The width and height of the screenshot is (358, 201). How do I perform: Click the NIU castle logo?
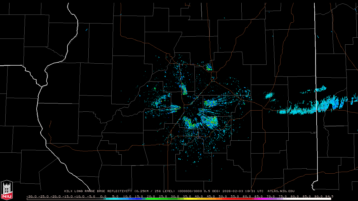point(7,190)
